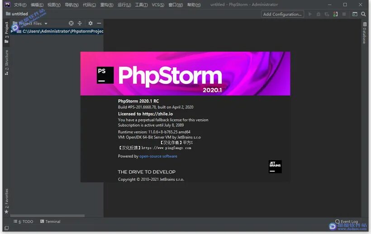Click the Search Everywhere magnifier icon
371x234 pixels.
[363, 14]
